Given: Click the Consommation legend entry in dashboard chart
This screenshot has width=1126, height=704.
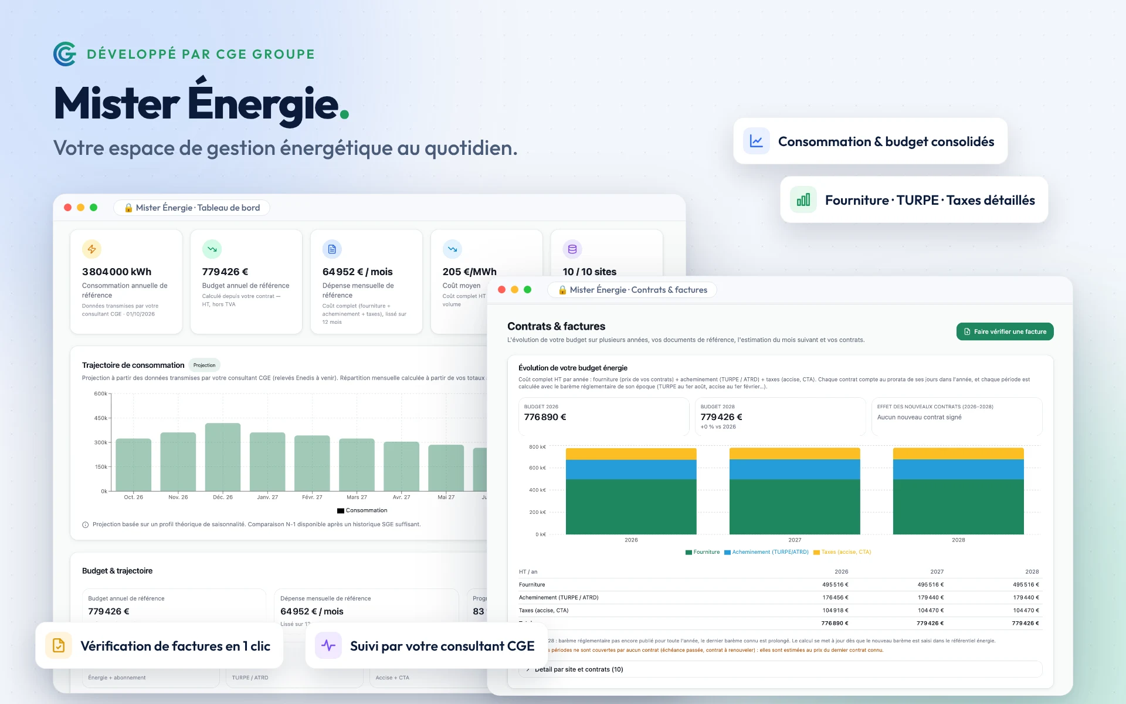Looking at the screenshot, I should coord(362,510).
